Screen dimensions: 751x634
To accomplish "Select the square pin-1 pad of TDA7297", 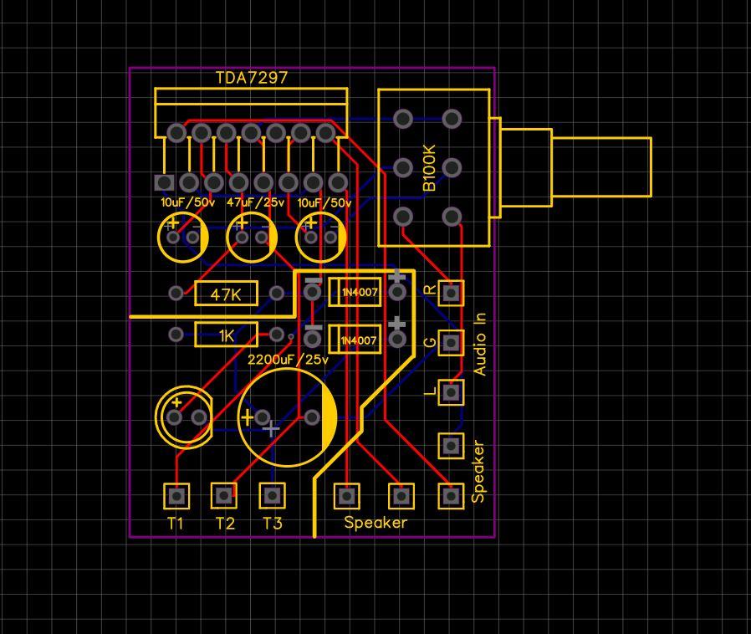I will (x=164, y=182).
